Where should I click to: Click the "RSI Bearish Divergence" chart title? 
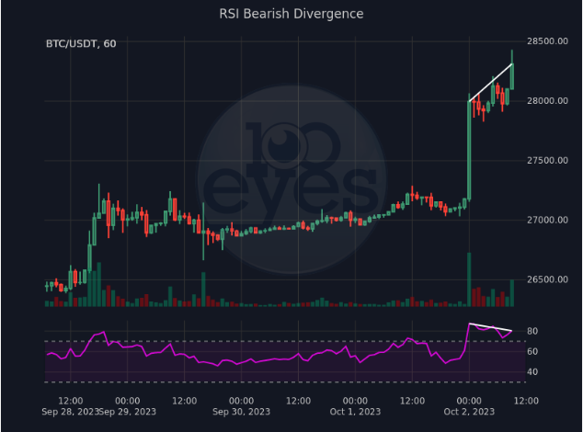pyautogui.click(x=291, y=14)
